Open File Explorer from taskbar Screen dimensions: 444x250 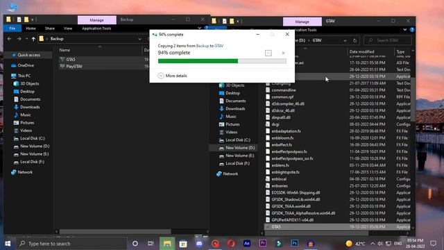click(167, 244)
